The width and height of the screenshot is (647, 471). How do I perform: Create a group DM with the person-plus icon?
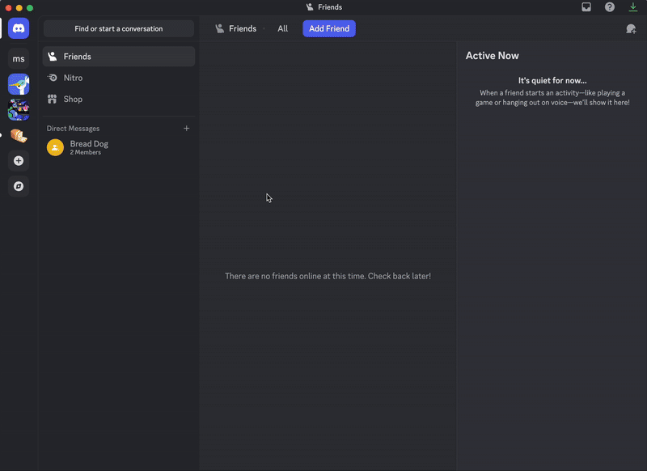click(x=630, y=28)
